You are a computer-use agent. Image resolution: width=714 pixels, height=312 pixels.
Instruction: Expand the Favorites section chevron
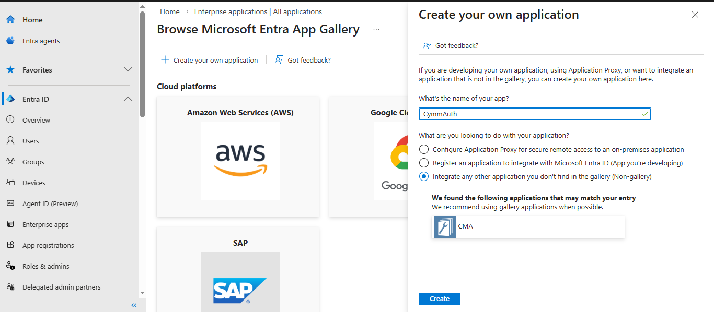128,69
